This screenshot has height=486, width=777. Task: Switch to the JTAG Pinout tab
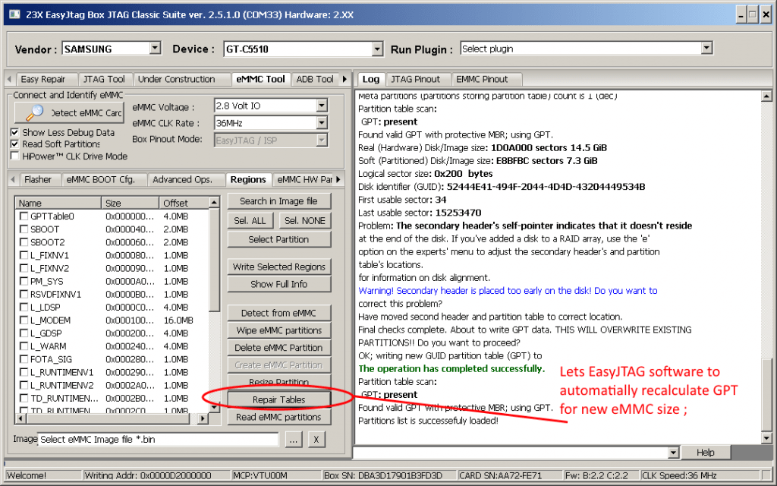click(415, 79)
